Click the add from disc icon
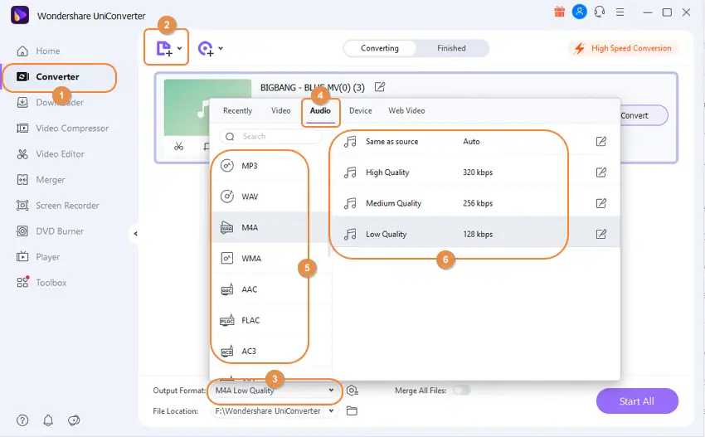This screenshot has height=437, width=705. [206, 48]
